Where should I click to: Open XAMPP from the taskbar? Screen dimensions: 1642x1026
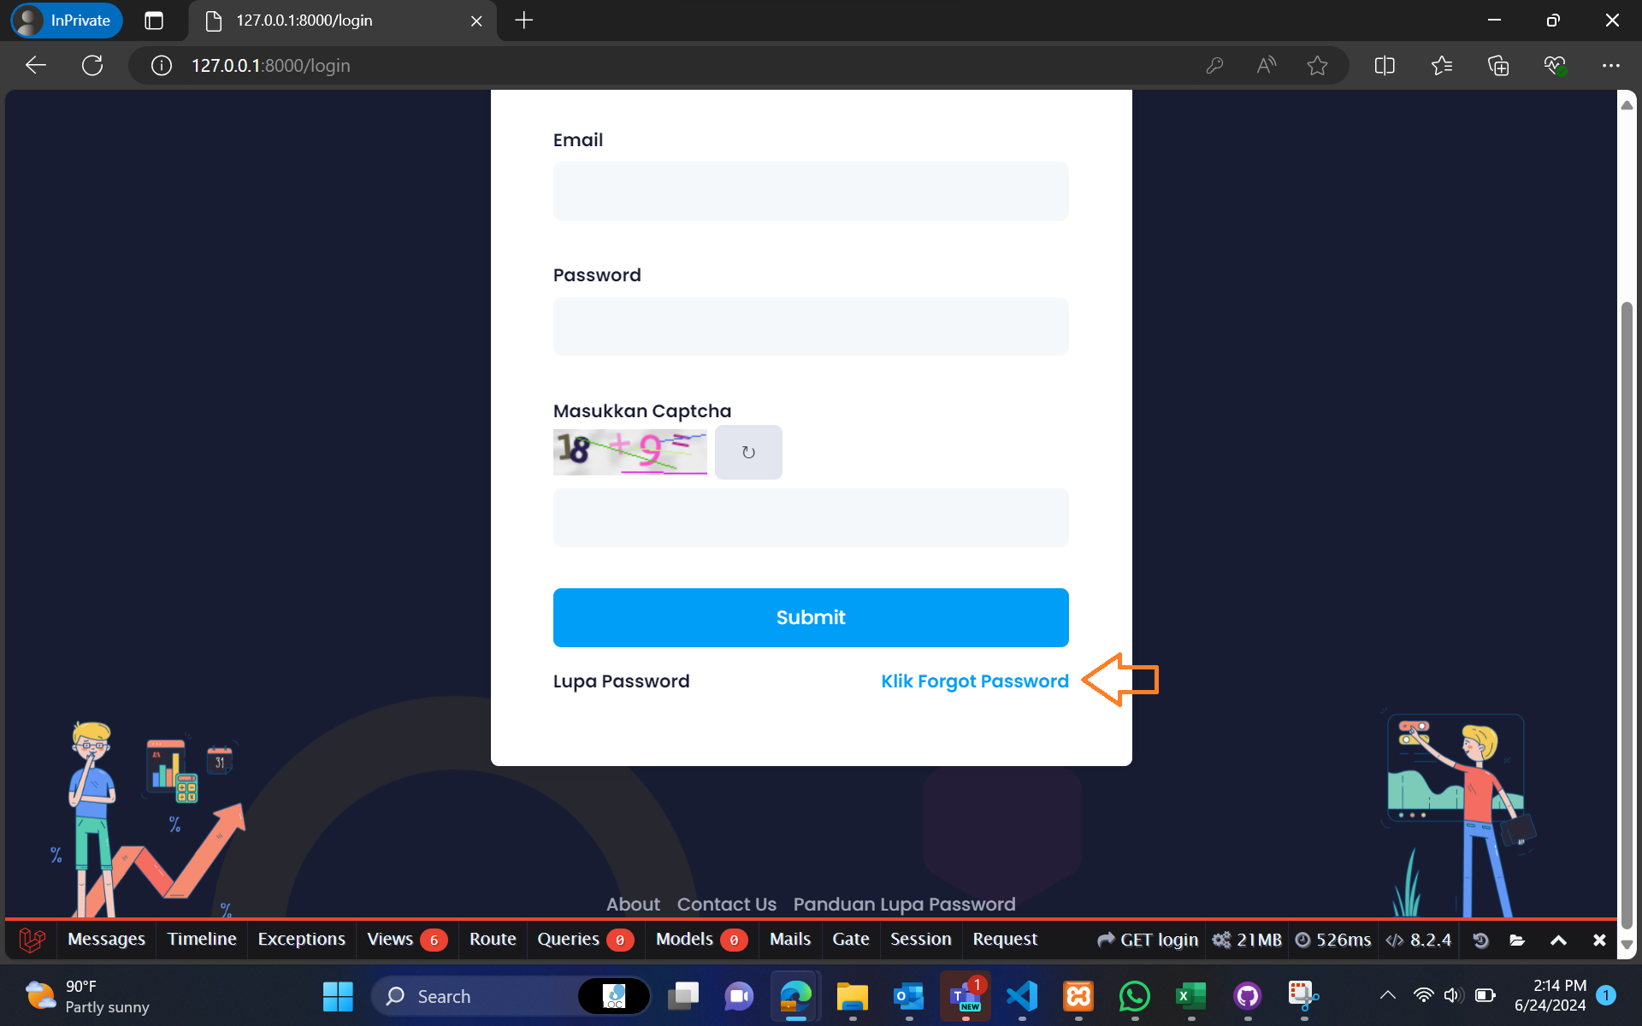click(x=1078, y=996)
